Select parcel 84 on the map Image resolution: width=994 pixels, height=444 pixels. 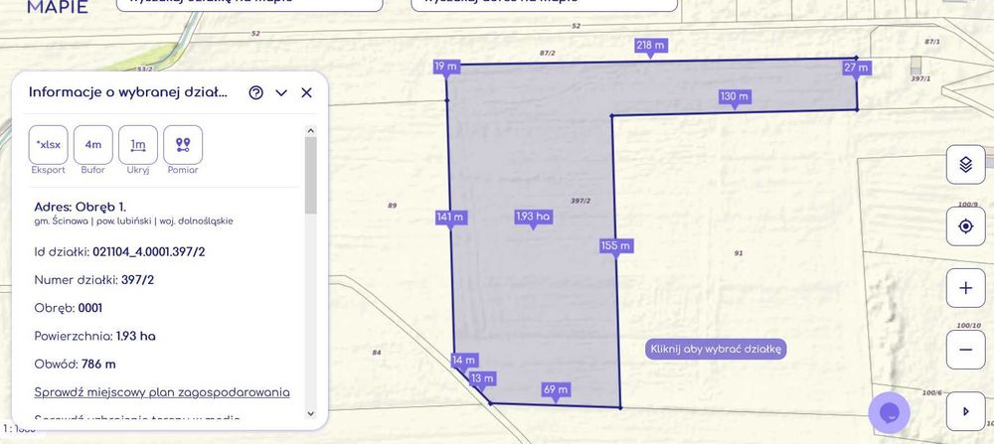pyautogui.click(x=377, y=353)
